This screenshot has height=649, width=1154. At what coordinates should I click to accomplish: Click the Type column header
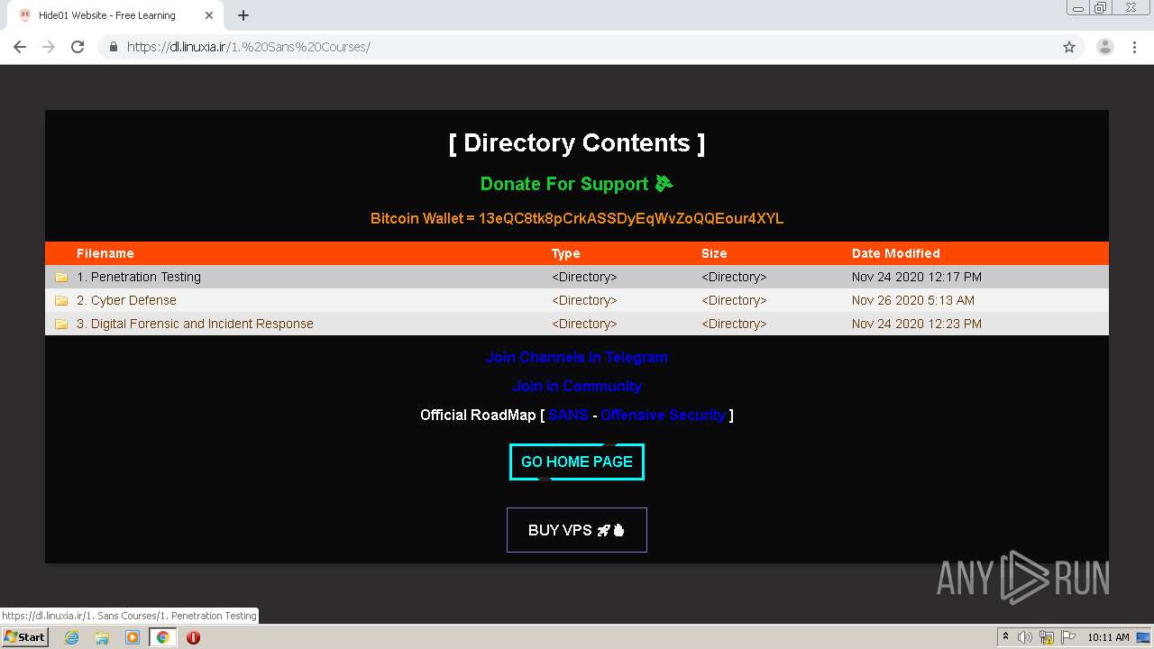[566, 253]
